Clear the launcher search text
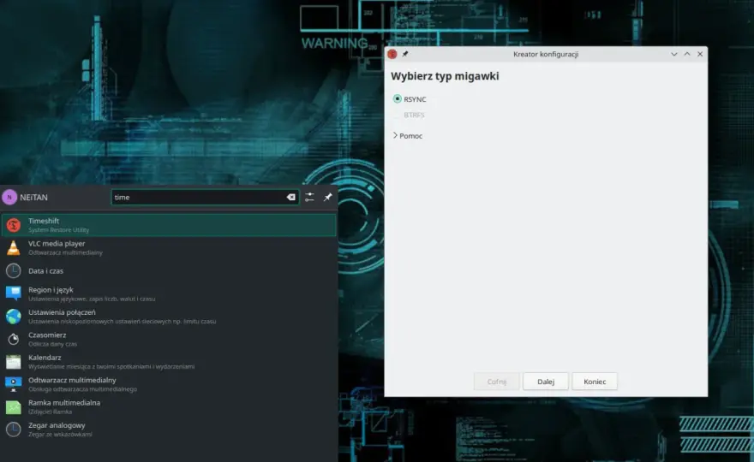 click(291, 197)
